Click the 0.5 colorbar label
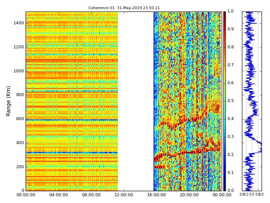Image resolution: width=270 pixels, height=203 pixels. [231, 101]
